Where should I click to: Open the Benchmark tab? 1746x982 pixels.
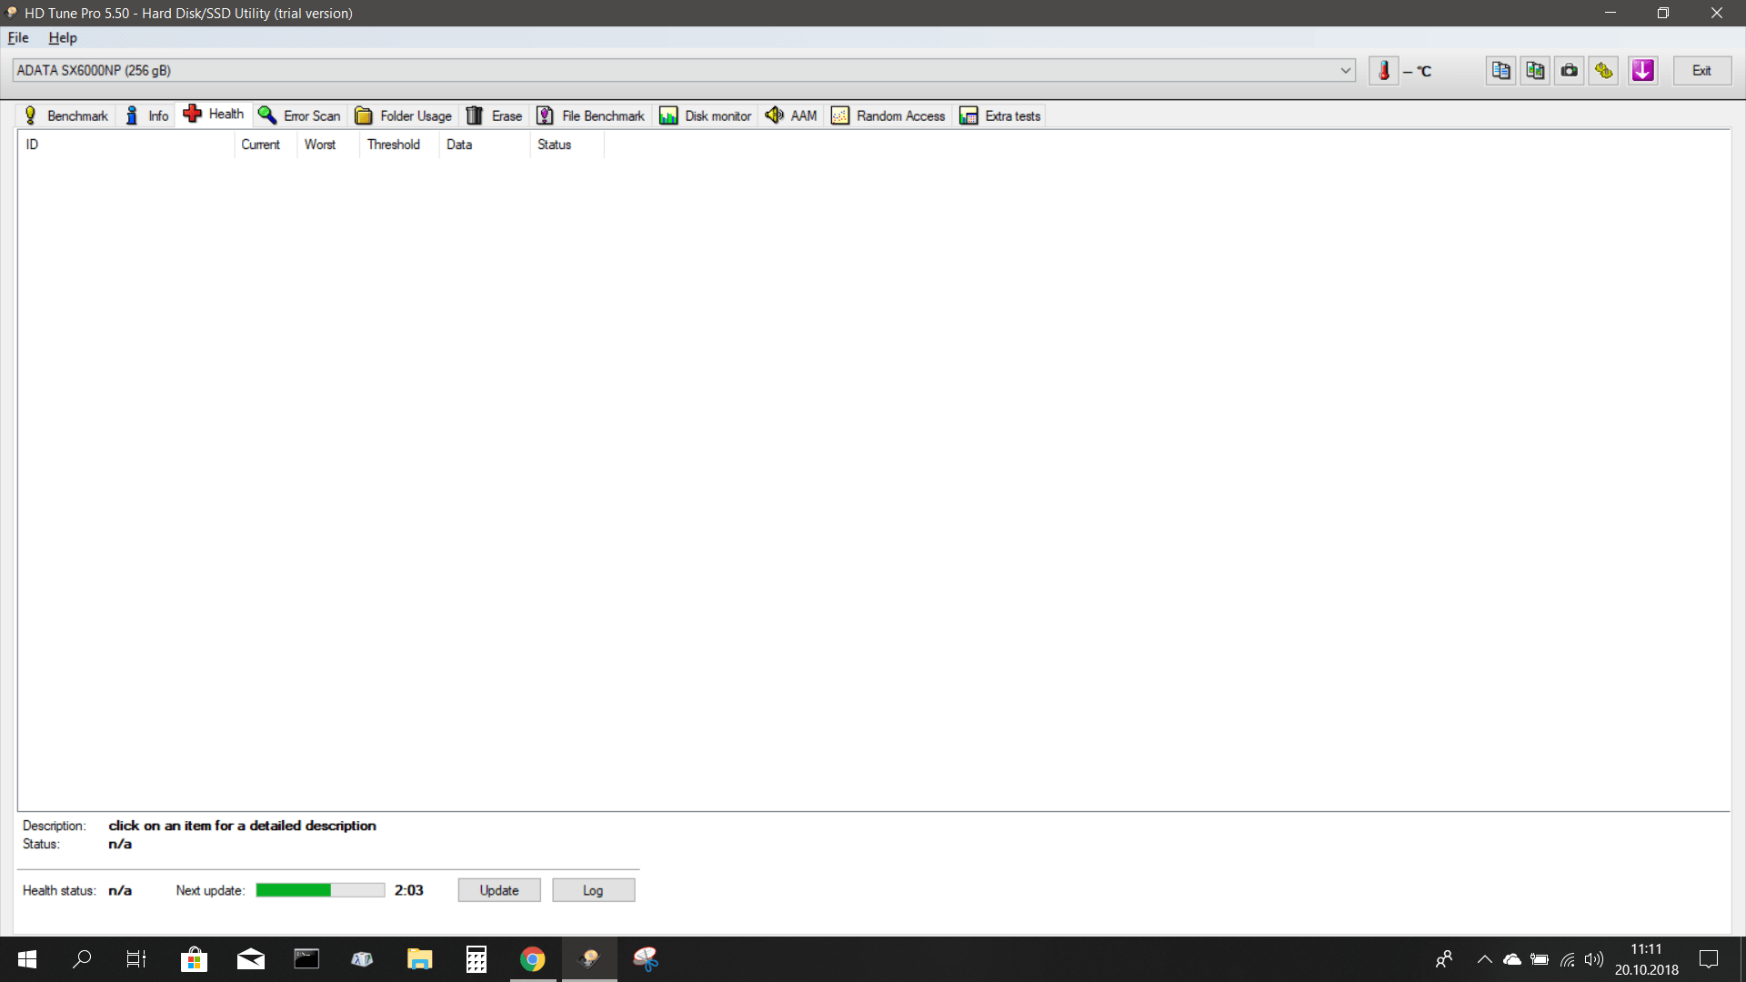coord(66,115)
